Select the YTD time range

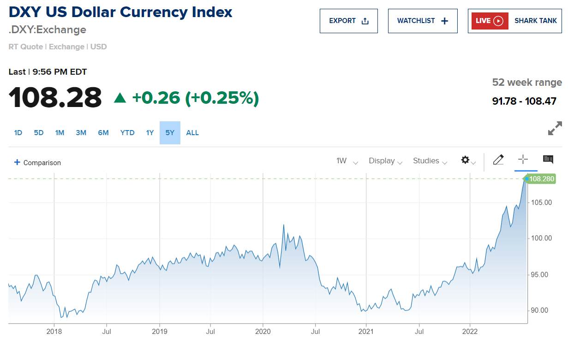pos(127,133)
